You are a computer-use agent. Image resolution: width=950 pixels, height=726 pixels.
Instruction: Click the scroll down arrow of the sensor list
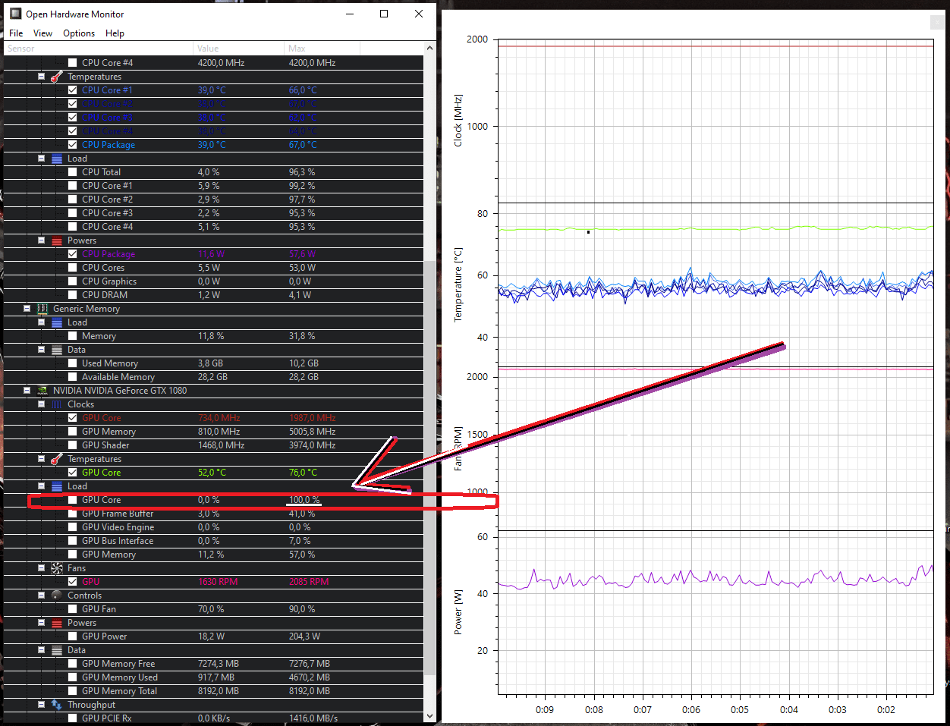(430, 715)
